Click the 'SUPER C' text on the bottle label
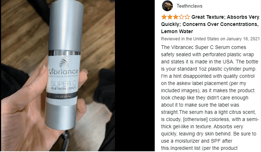This screenshot has width=261, height=152. 63,84
